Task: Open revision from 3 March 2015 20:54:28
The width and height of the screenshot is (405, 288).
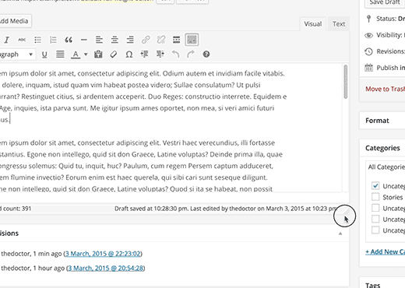Action: (105, 268)
